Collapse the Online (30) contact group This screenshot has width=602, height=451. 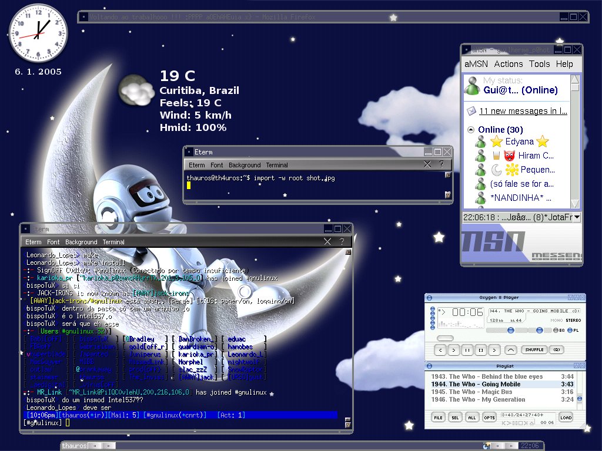click(x=471, y=130)
